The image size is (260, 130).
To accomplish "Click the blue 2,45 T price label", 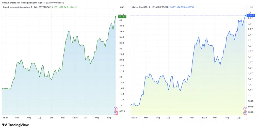I will coord(250,15).
